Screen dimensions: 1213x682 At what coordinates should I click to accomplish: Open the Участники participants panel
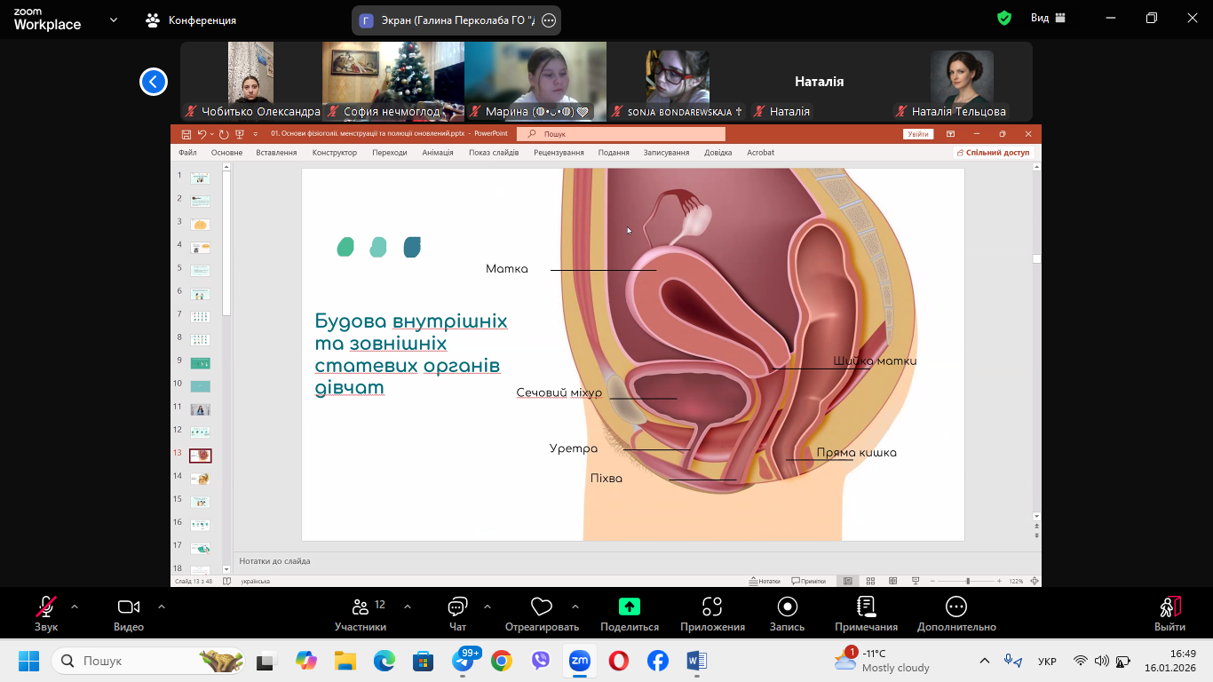point(361,607)
